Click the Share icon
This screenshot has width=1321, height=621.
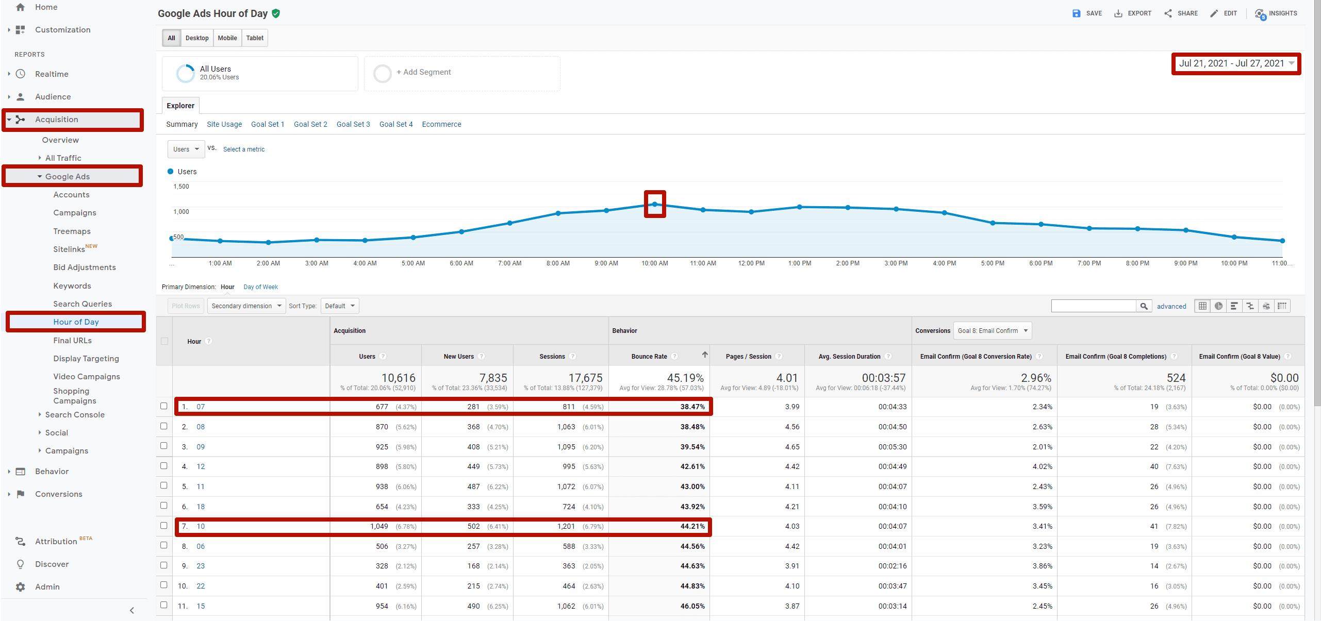[x=1168, y=13]
